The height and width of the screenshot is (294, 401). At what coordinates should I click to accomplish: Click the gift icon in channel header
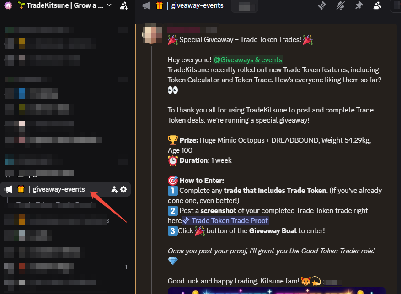tap(159, 5)
